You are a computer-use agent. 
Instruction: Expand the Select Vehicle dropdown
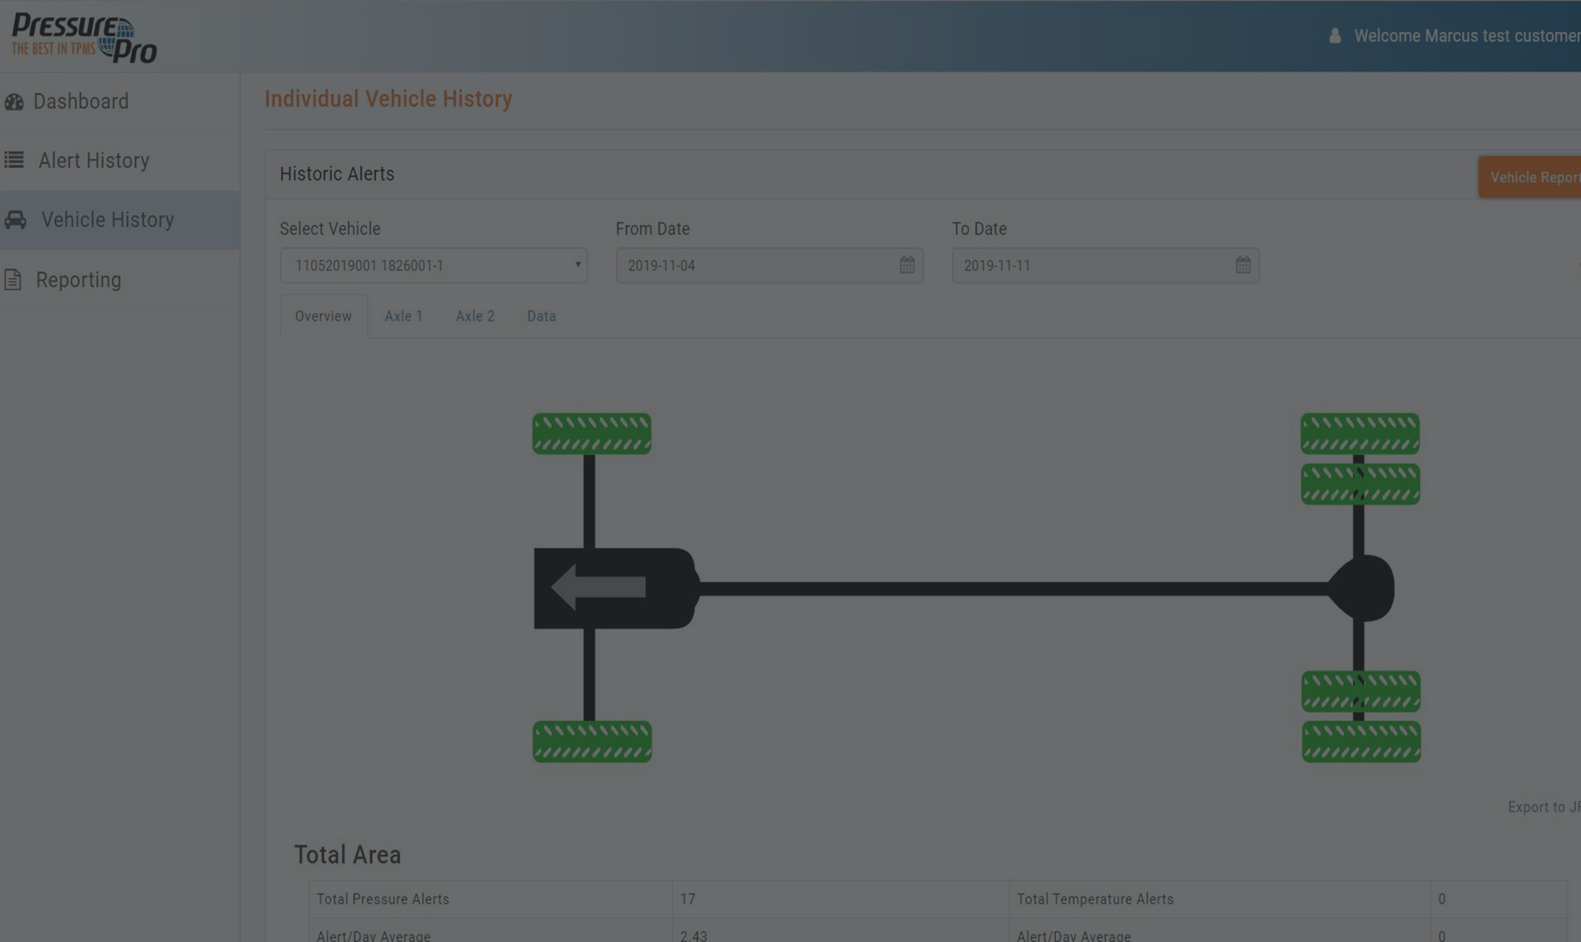click(433, 265)
